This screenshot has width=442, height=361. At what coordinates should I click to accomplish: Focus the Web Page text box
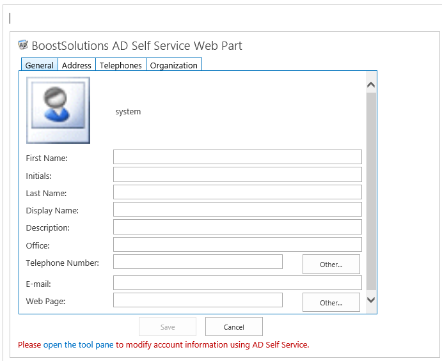(198, 300)
